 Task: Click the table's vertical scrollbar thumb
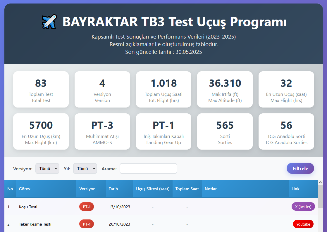(320, 196)
